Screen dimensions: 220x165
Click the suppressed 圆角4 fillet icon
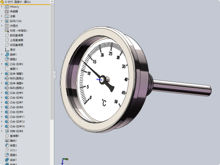[x=7, y=150]
